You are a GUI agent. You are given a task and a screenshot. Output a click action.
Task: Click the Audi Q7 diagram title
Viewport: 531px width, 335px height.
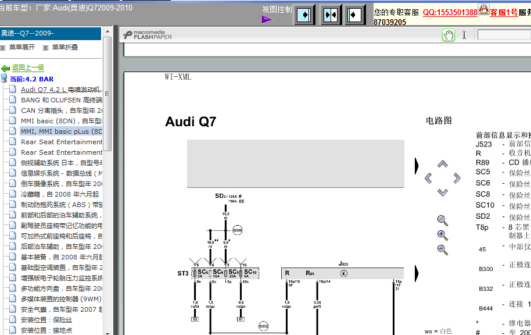pyautogui.click(x=191, y=122)
